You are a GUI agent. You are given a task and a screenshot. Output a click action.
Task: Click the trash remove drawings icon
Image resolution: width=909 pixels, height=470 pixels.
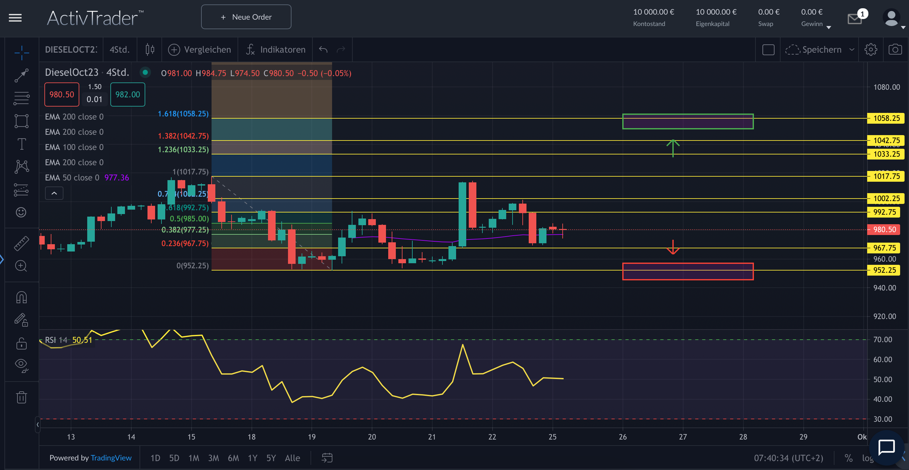pyautogui.click(x=22, y=397)
